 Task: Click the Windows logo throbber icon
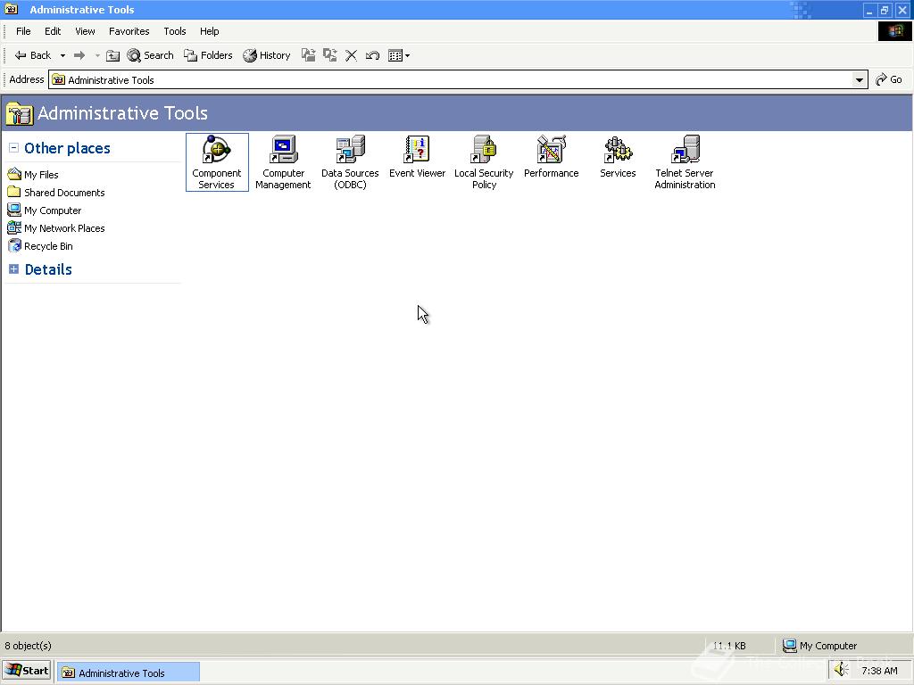pyautogui.click(x=894, y=31)
